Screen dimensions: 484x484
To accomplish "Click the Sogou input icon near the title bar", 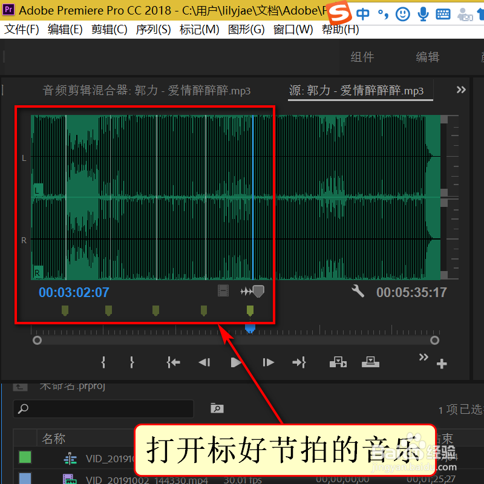I will click(x=339, y=11).
